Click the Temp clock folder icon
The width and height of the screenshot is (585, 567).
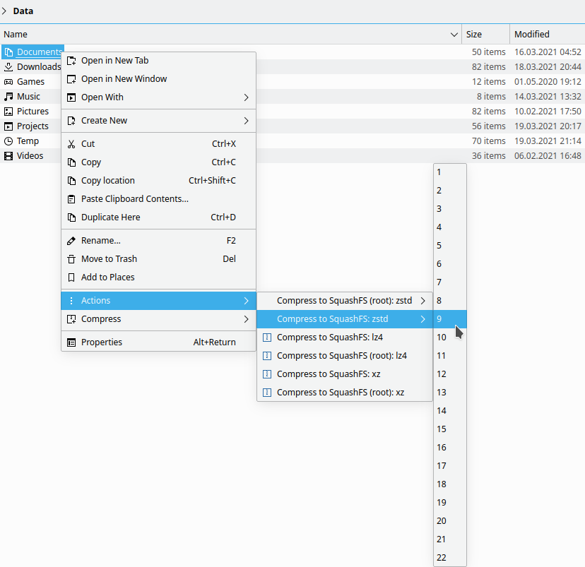(8, 141)
